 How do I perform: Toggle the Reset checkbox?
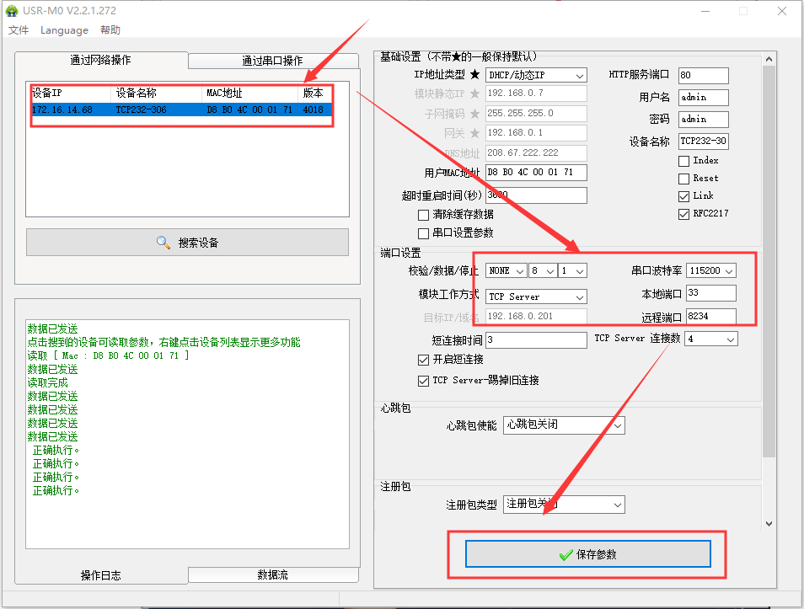click(684, 179)
